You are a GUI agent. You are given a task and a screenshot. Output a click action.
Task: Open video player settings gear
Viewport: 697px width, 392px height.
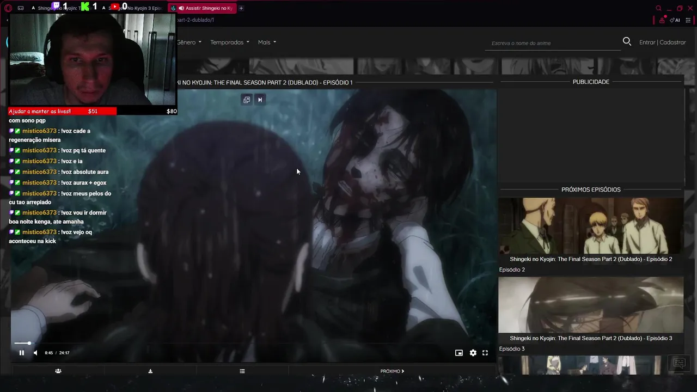(473, 353)
